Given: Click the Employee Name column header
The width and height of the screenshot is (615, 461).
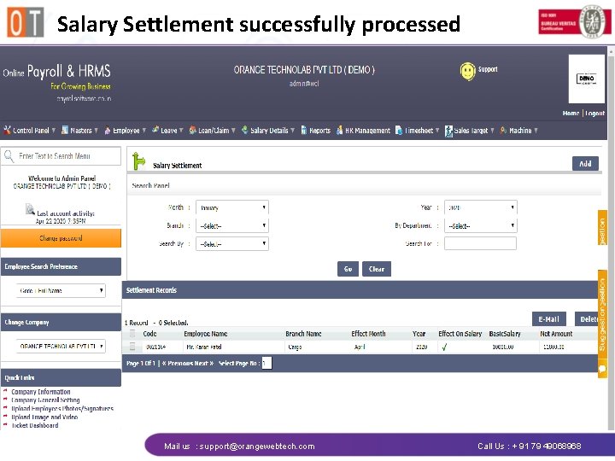Looking at the screenshot, I should [206, 334].
